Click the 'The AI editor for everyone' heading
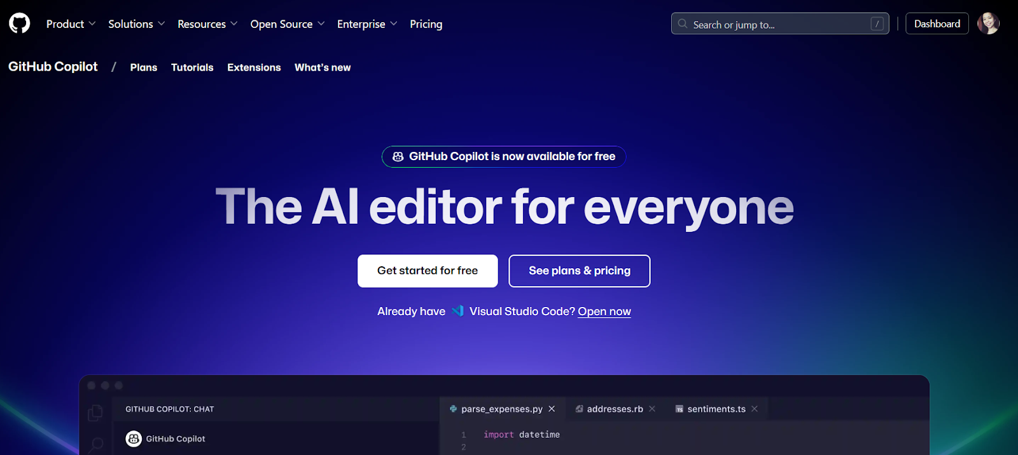 tap(505, 207)
